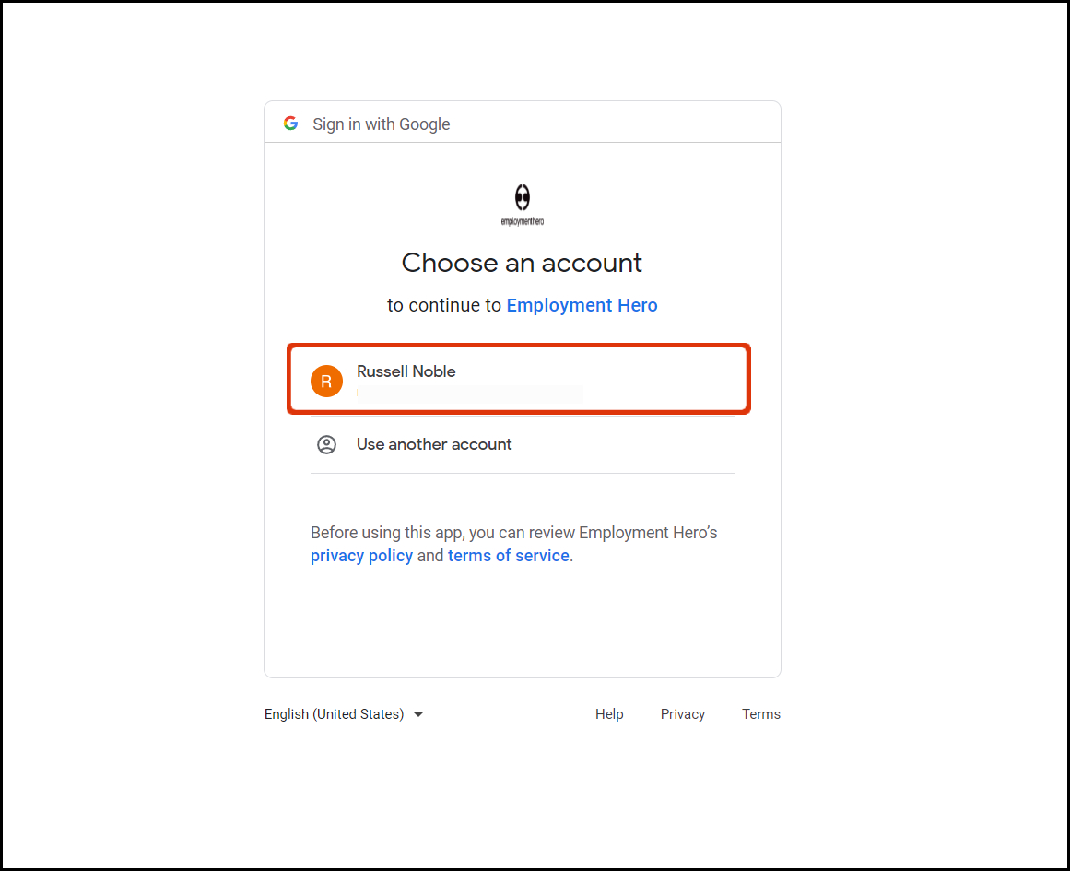
Task: Open the terms of service link
Action: (508, 556)
